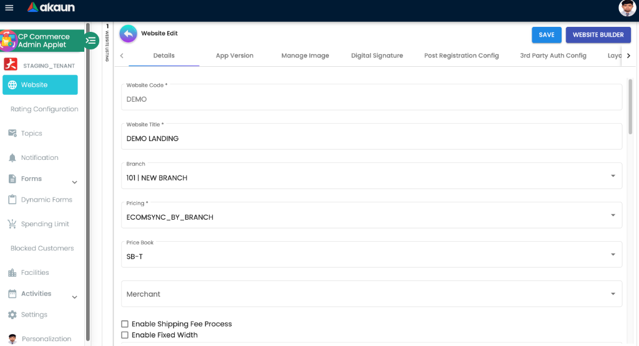The image size is (639, 346).
Task: Switch to 3rd Party Auth Config tab
Action: 553,56
